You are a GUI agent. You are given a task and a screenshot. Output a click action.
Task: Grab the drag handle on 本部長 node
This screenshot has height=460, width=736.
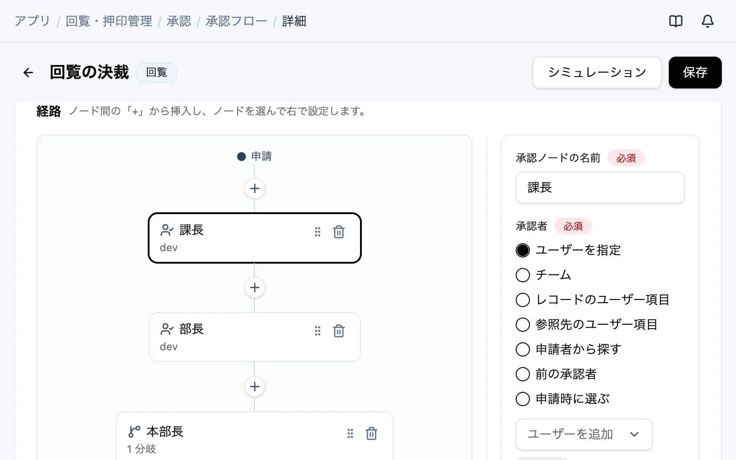tap(350, 433)
